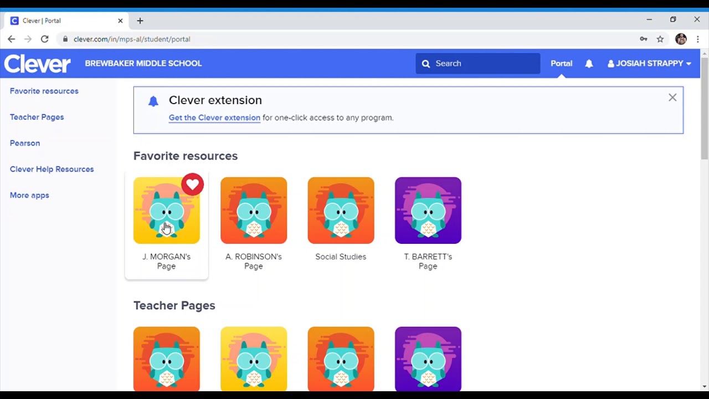Click the BREWBAKER MIDDLE SCHOOL header text

[x=143, y=63]
